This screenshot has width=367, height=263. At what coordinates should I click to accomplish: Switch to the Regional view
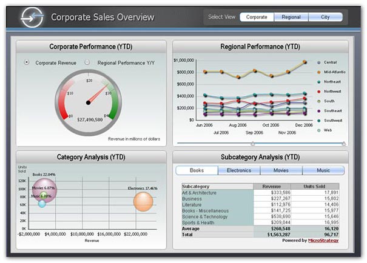click(x=291, y=17)
